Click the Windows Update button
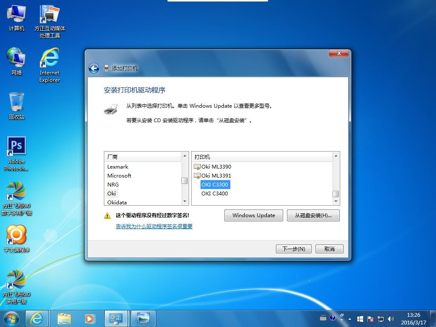 coord(254,215)
